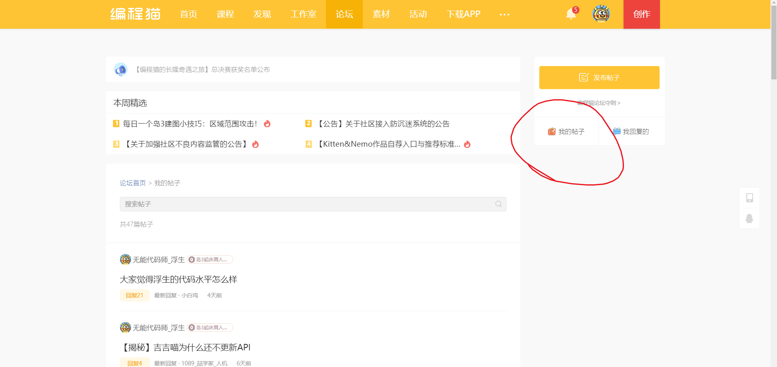Click the mobile phone sidebar icon
Screen dimensions: 777x367
749,198
